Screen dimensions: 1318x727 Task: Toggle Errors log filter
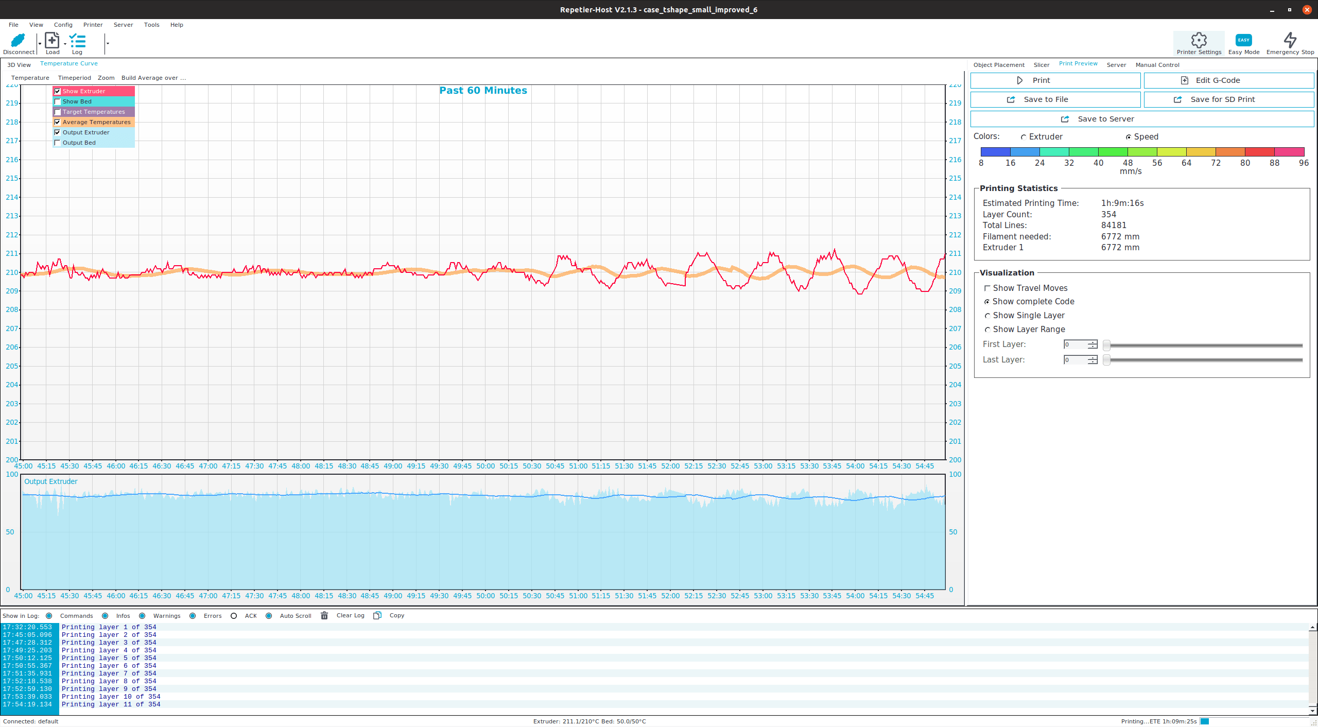(193, 616)
